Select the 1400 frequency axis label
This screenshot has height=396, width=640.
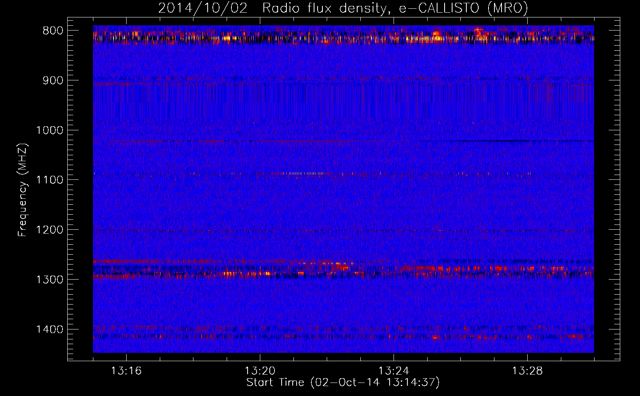click(49, 329)
